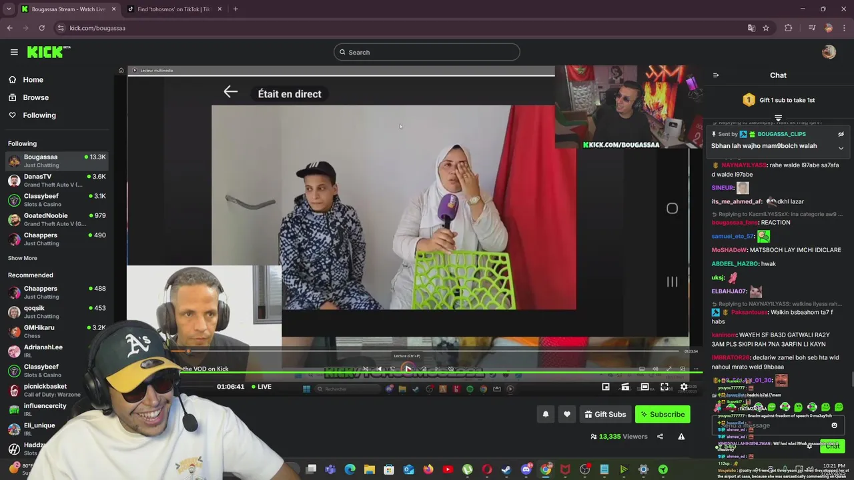
Task: Expand the pinned message chevron
Action: [x=841, y=148]
